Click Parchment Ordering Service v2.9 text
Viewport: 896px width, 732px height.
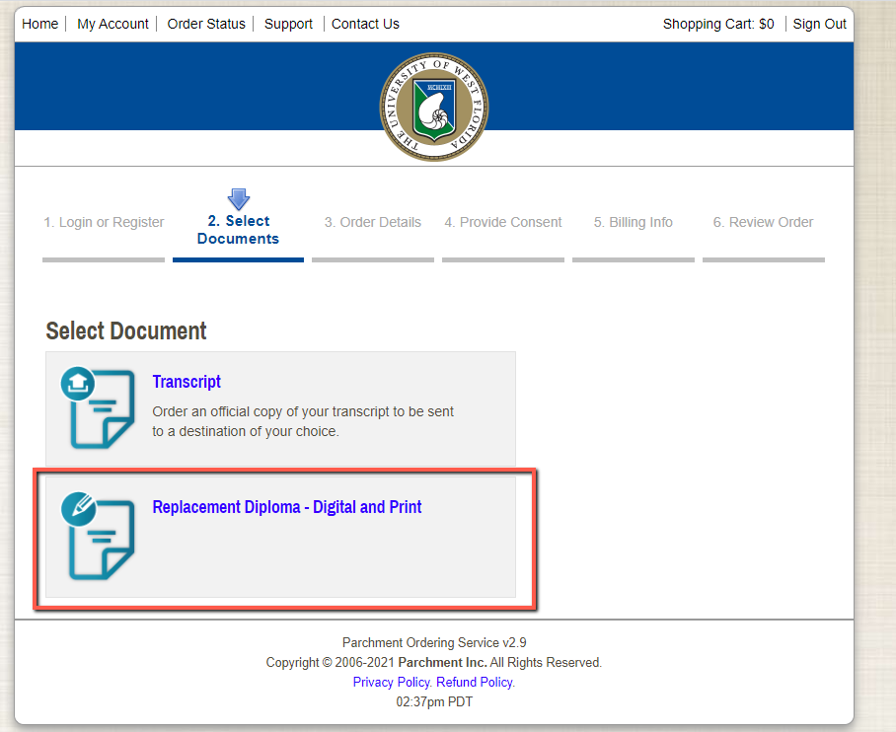(x=434, y=642)
